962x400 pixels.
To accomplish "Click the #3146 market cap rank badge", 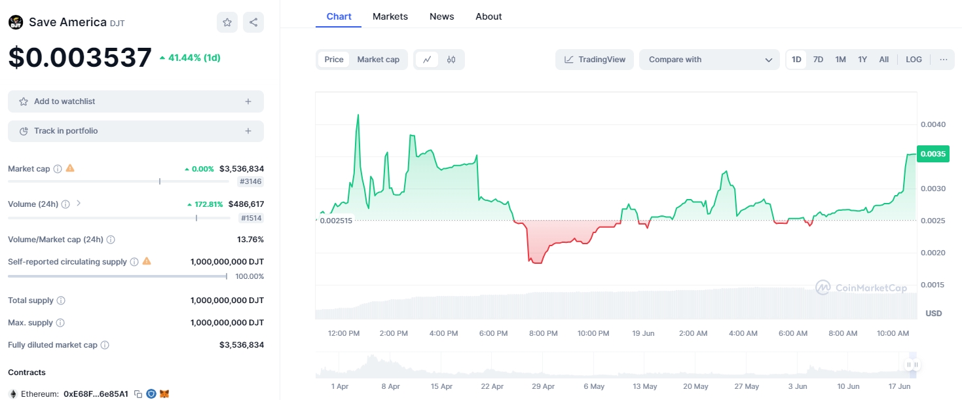I will point(251,182).
